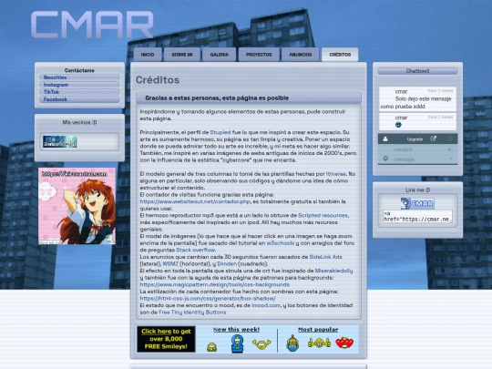Click the red heart-eyes smiley

(344, 343)
